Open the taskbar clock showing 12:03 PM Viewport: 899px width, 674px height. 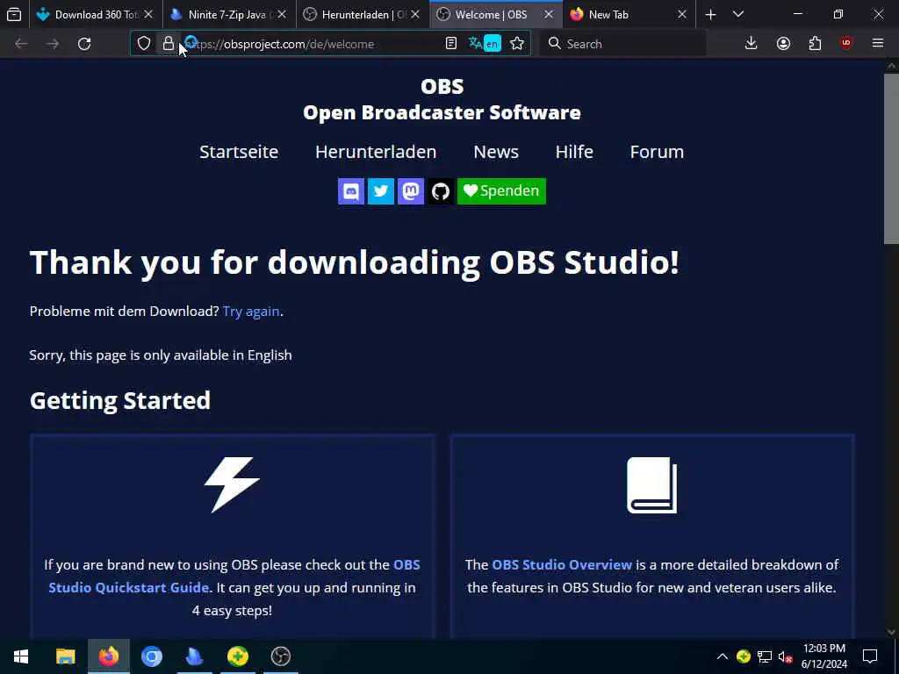(823, 656)
